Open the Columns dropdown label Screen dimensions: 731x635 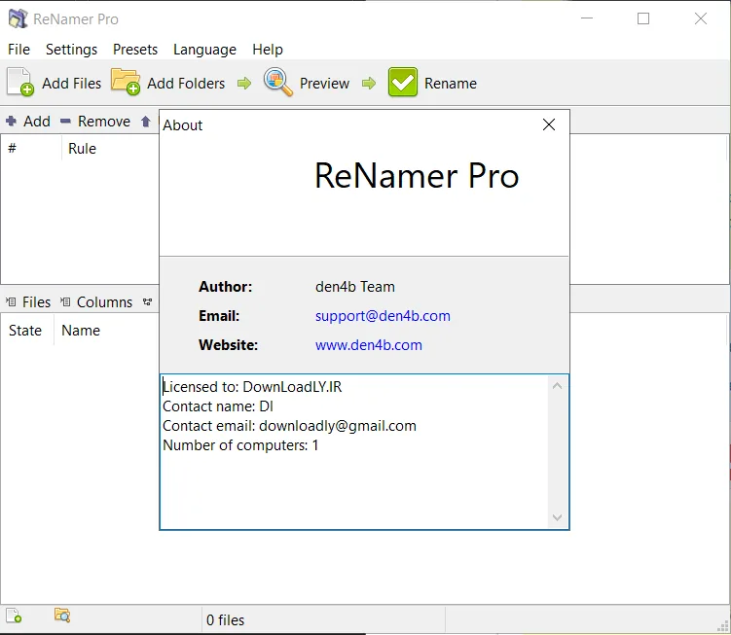coord(104,301)
